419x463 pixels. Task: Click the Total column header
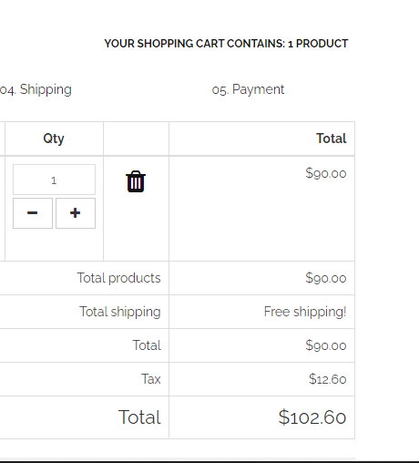pyautogui.click(x=332, y=139)
